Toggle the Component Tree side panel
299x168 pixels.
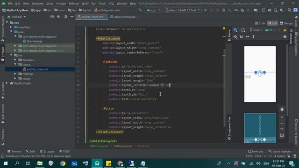pos(229,128)
